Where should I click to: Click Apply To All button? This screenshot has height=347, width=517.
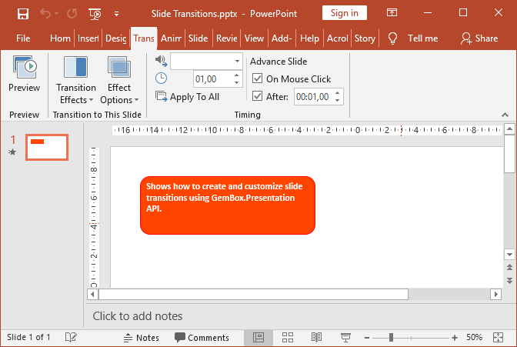(188, 97)
